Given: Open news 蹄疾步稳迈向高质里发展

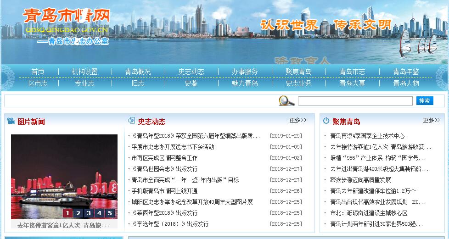Looking at the screenshot, I should pyautogui.click(x=360, y=180).
